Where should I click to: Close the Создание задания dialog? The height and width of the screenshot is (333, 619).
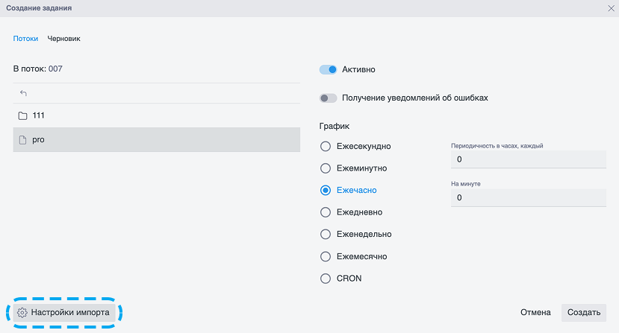tap(611, 8)
